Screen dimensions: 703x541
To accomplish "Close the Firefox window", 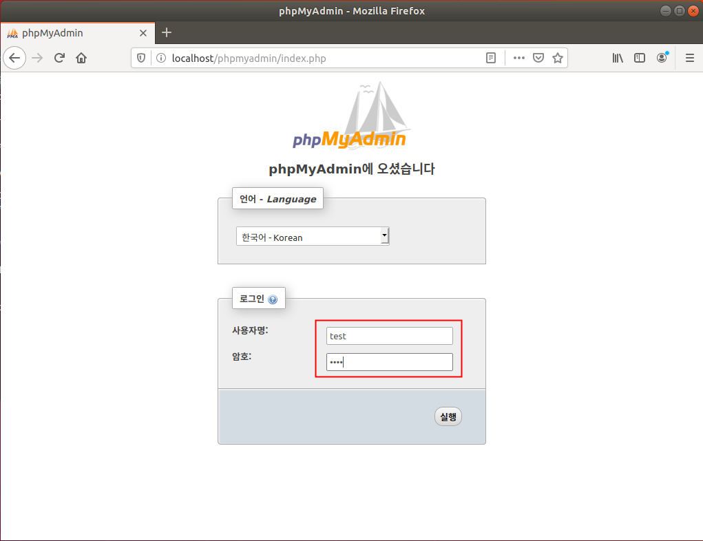I will (693, 11).
